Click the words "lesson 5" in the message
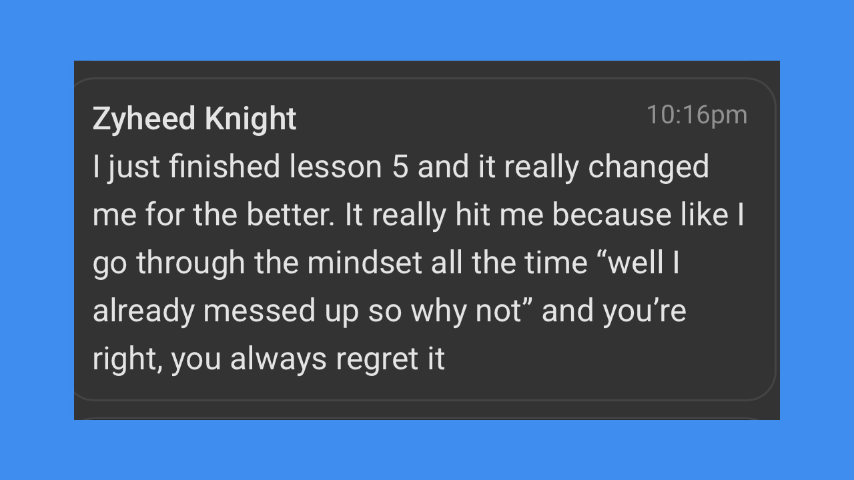Image resolution: width=854 pixels, height=480 pixels. coord(348,167)
